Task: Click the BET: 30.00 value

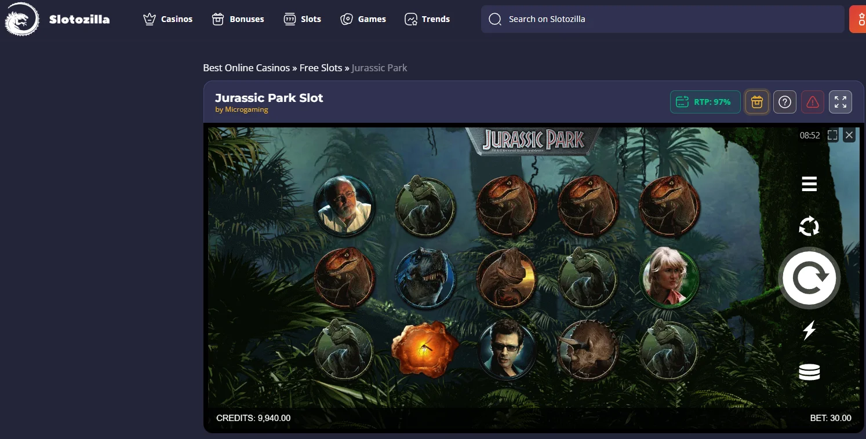Action: click(x=831, y=418)
